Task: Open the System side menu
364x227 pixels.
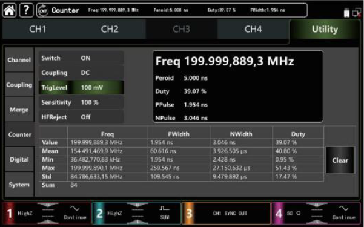Action: (19, 185)
